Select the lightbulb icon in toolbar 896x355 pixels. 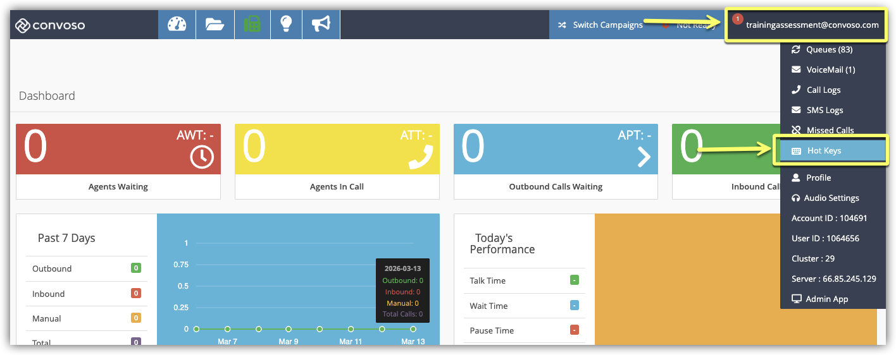pos(286,25)
